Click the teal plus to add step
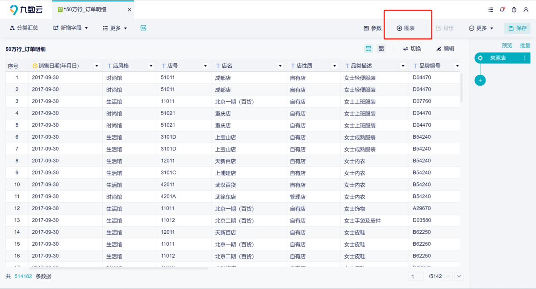The image size is (536, 289). click(x=480, y=80)
